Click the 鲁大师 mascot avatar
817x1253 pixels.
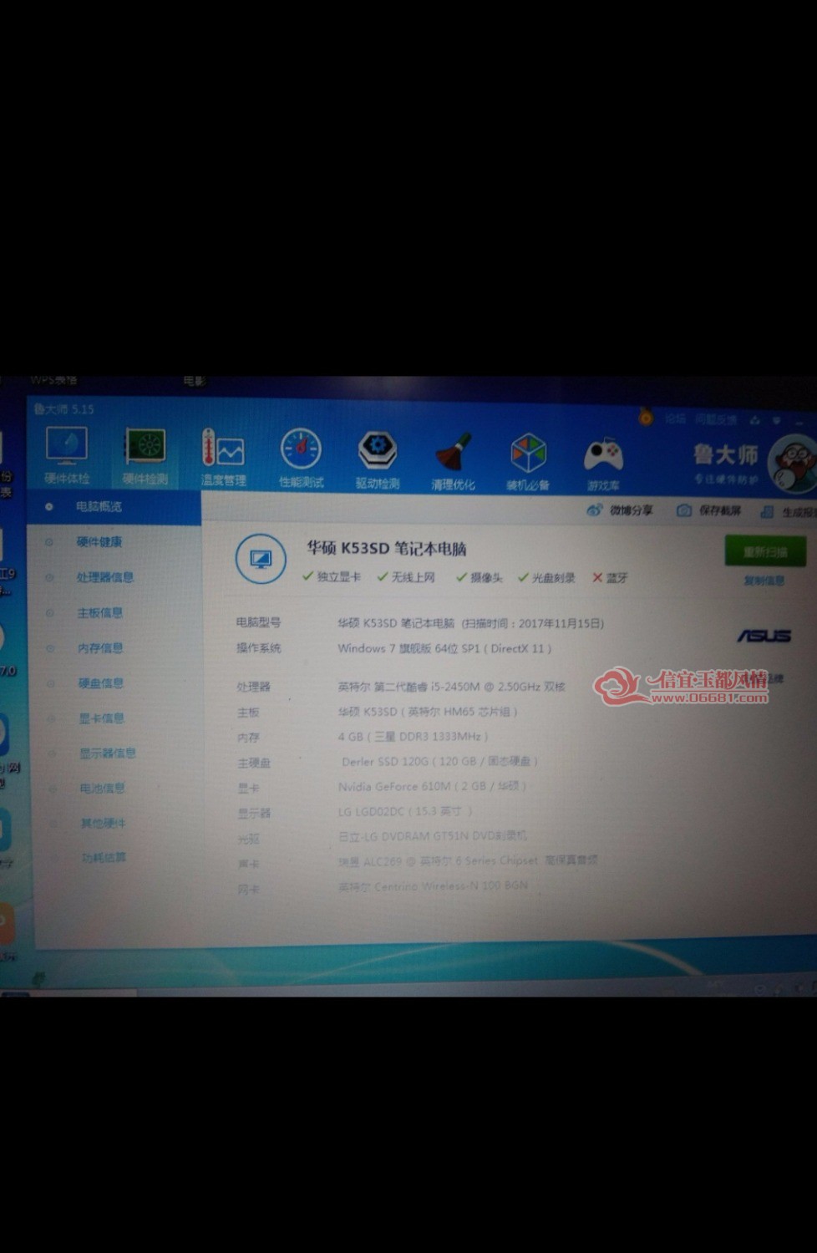[x=792, y=464]
